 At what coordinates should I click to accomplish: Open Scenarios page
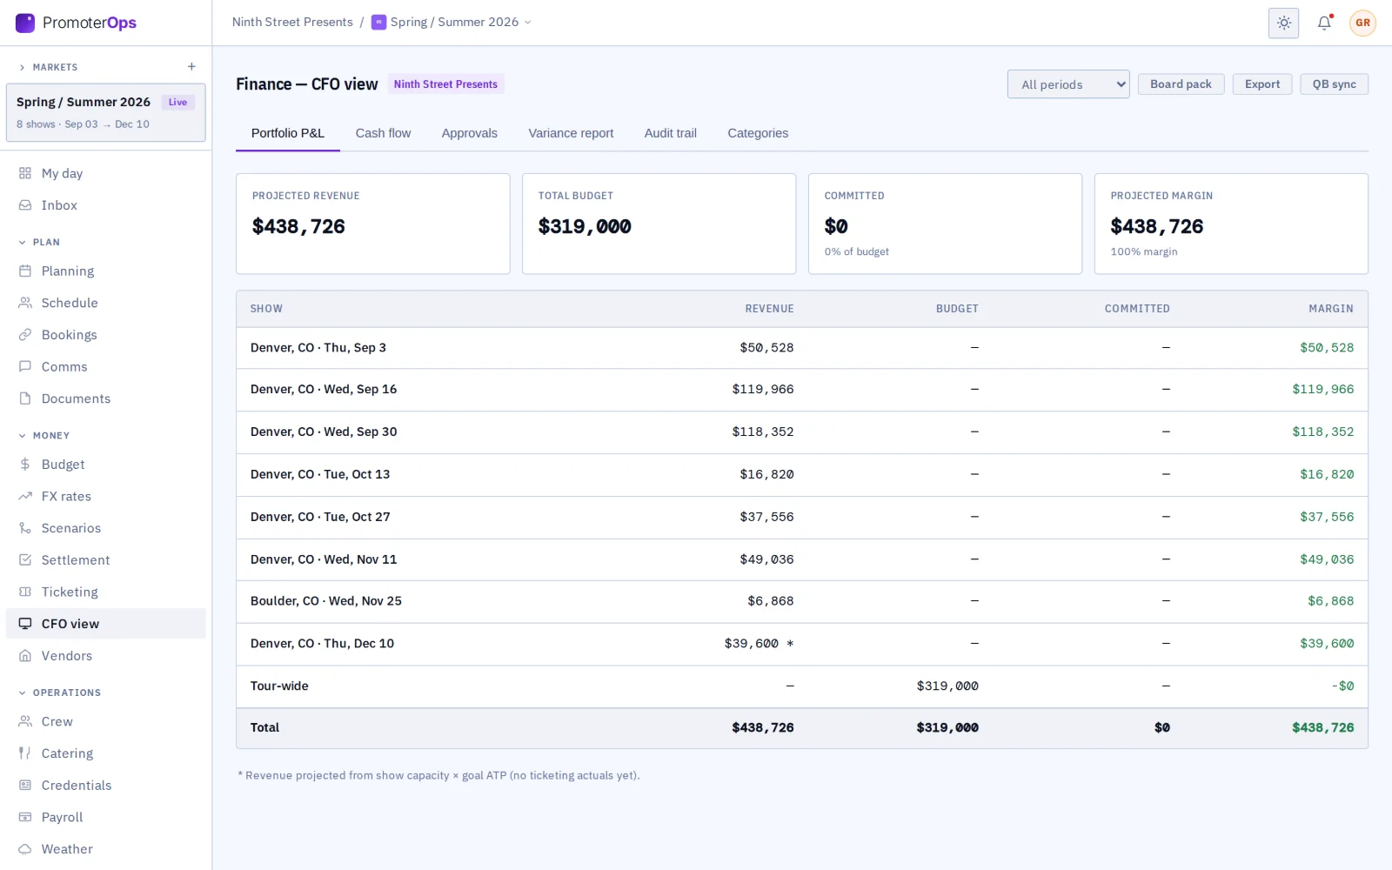(106, 528)
